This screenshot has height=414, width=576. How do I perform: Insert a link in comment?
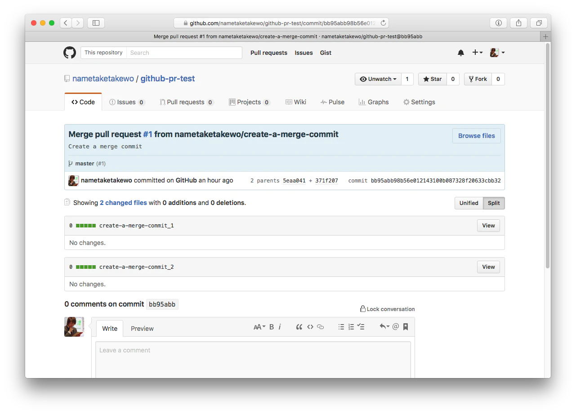(x=320, y=327)
